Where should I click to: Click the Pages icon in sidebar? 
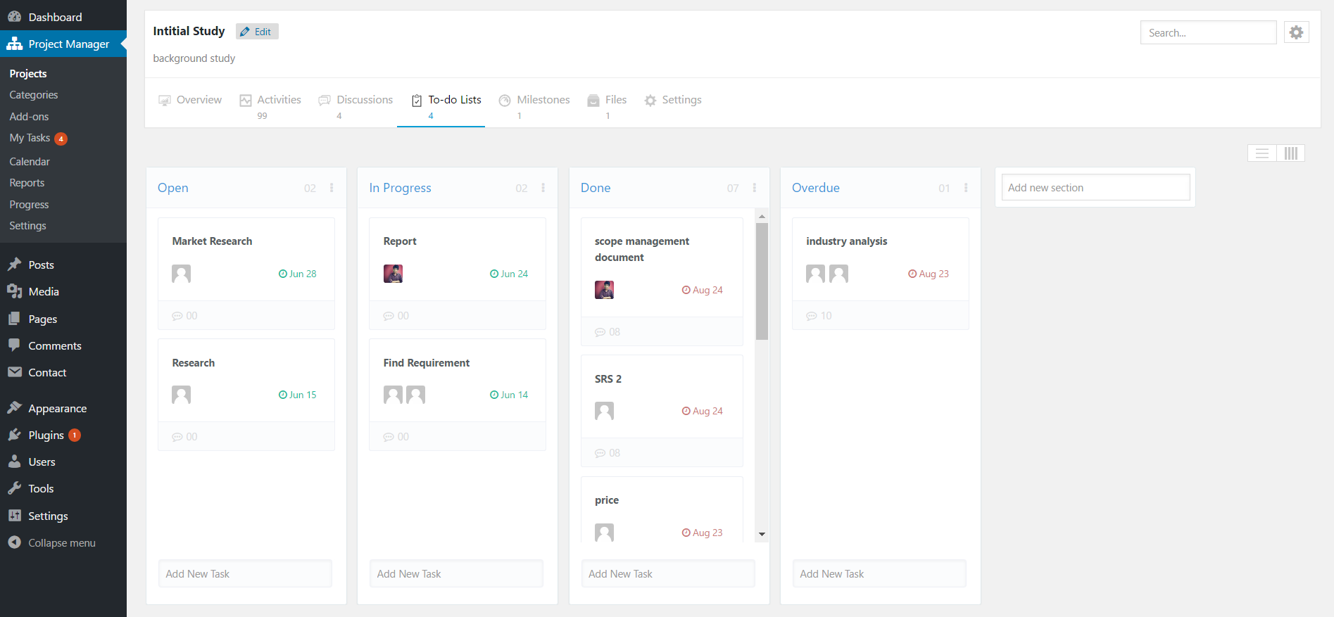click(x=14, y=319)
